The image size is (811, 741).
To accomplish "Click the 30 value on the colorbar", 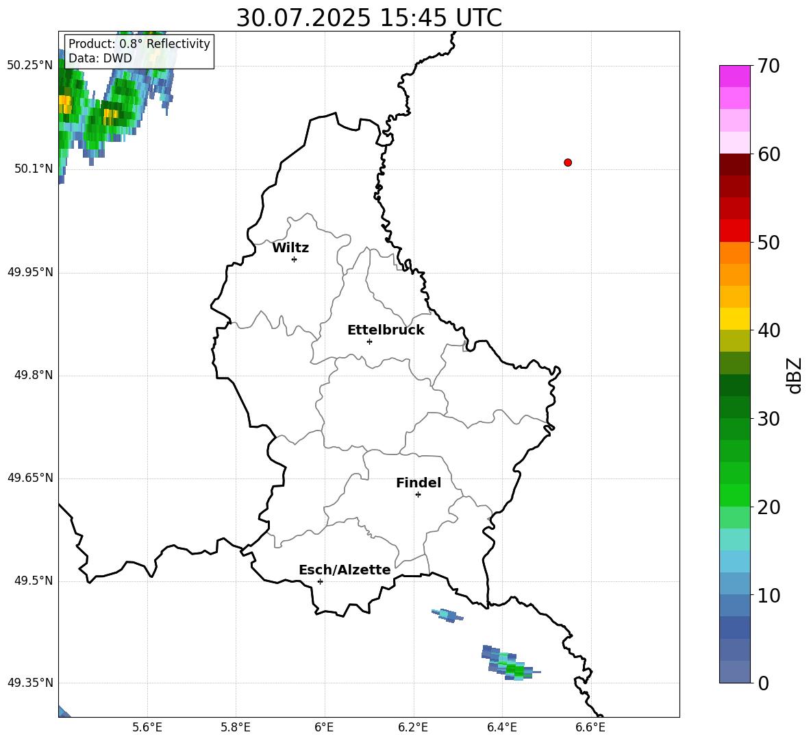I will [769, 419].
